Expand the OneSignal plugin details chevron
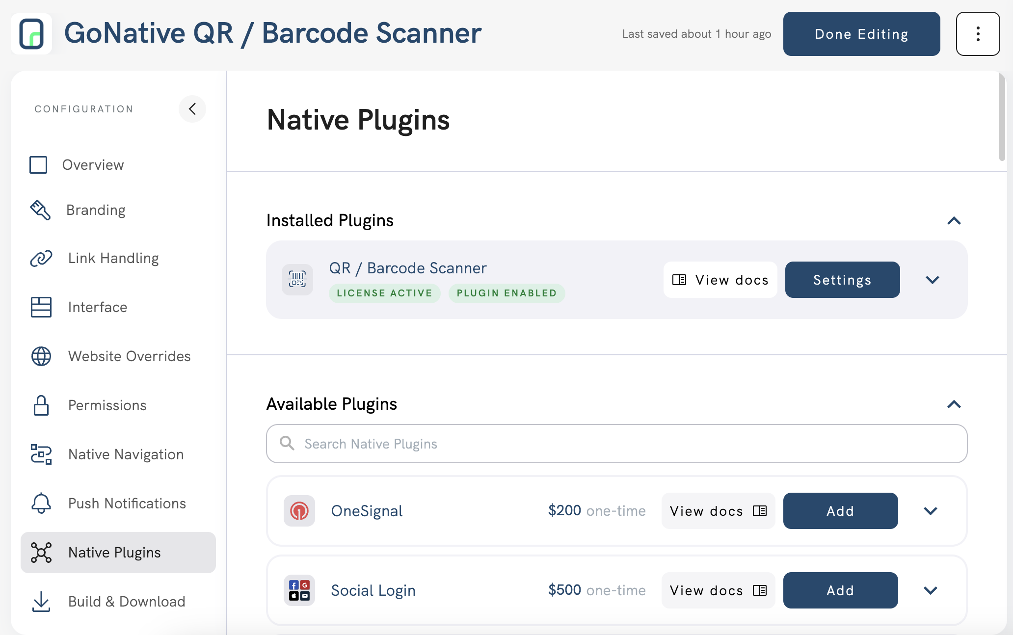The height and width of the screenshot is (635, 1013). tap(930, 511)
